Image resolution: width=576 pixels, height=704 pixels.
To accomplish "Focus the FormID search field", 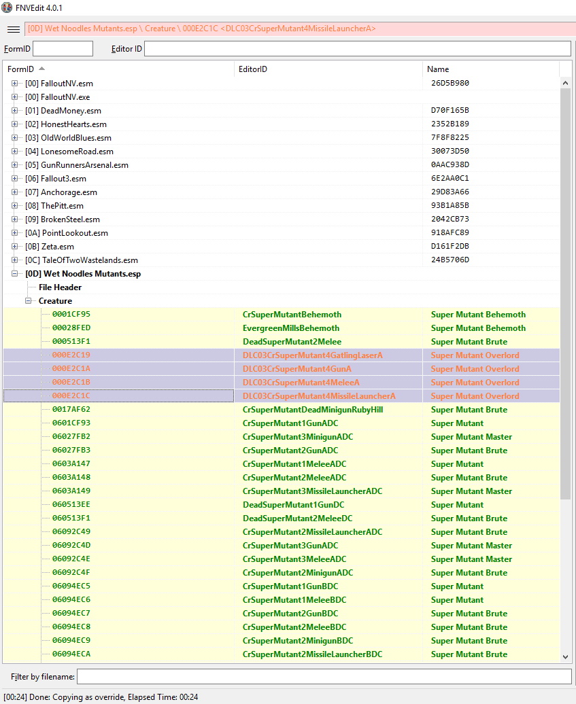I will pos(63,48).
